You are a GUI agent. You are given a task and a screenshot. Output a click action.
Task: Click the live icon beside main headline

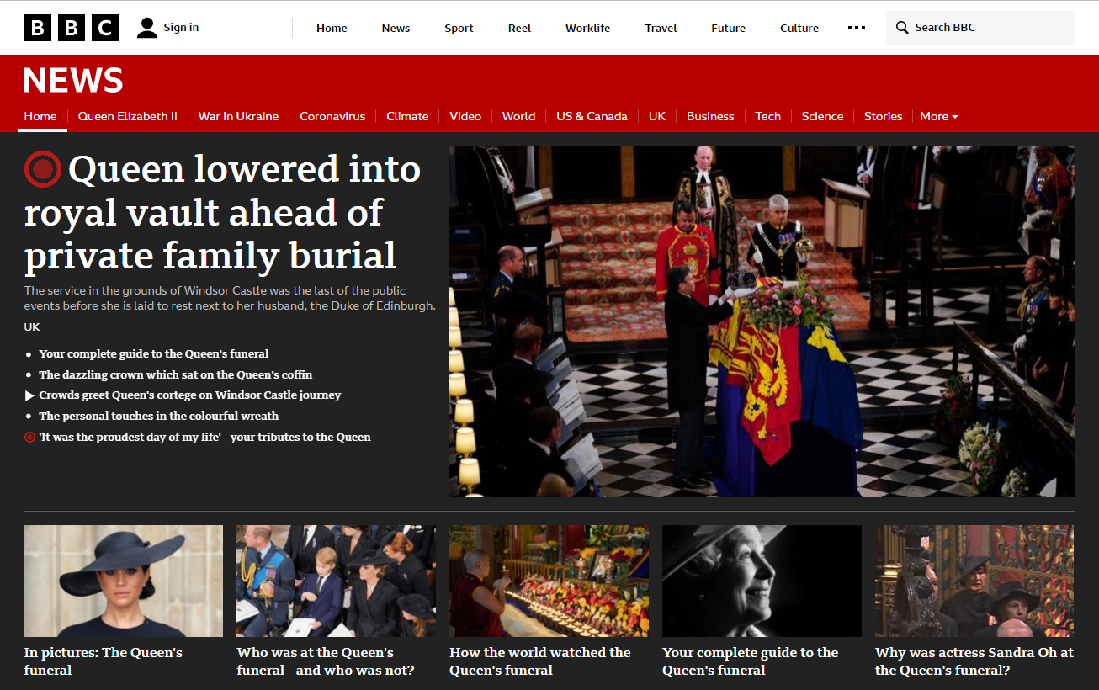(x=43, y=169)
